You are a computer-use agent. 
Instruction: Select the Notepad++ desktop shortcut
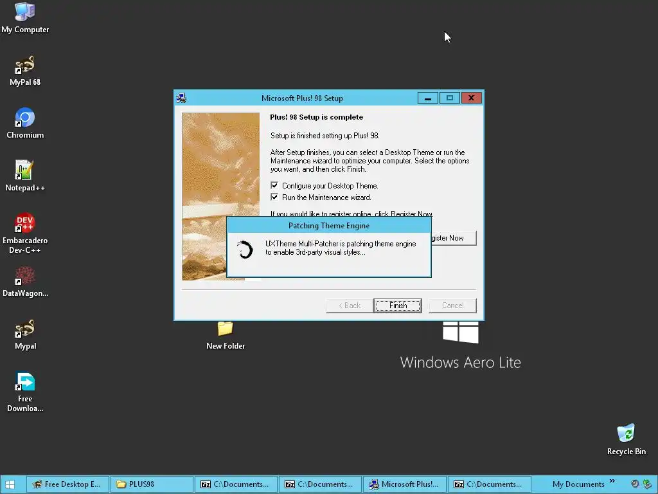click(25, 176)
